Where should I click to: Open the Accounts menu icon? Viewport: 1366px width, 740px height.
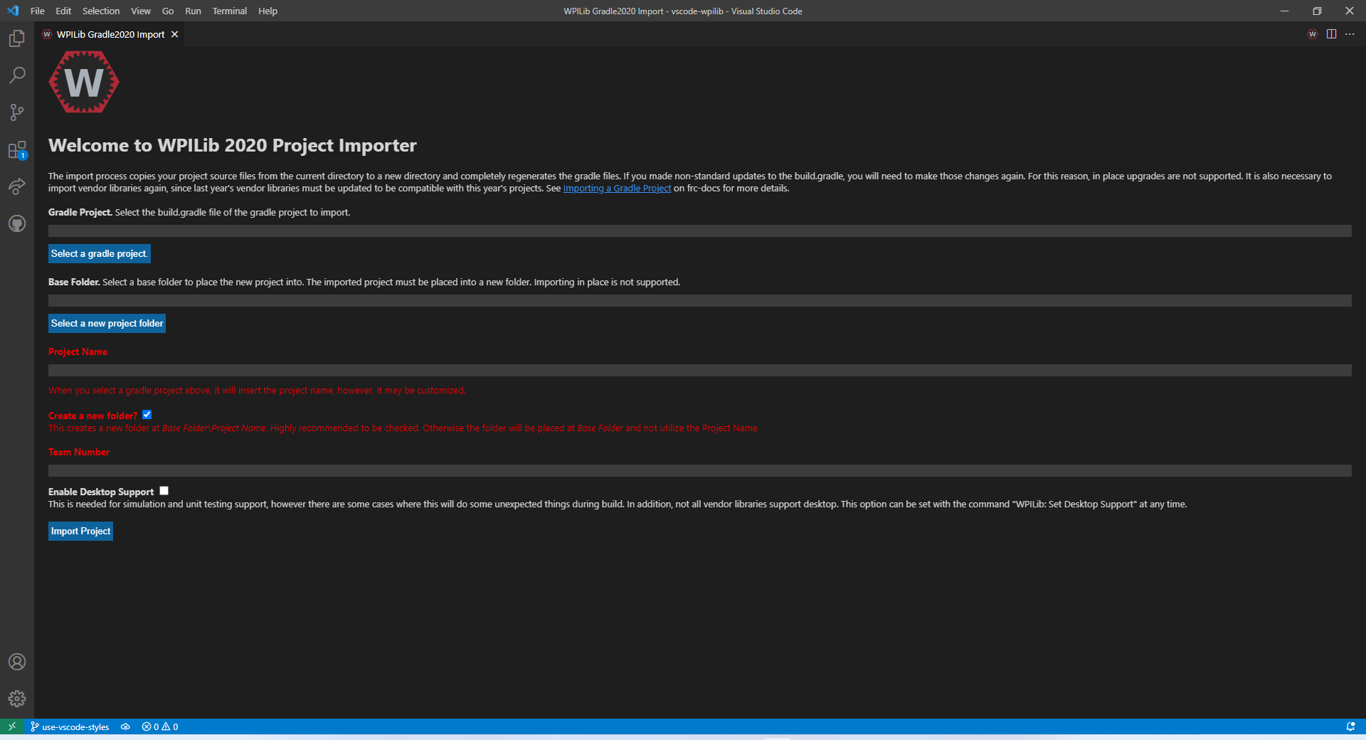pyautogui.click(x=17, y=662)
